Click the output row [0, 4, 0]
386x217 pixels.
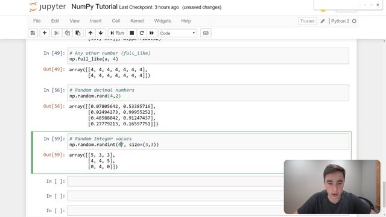103,167
